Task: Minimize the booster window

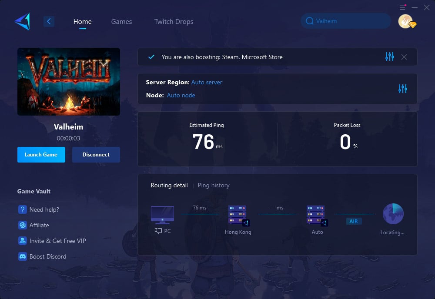Action: (415, 7)
